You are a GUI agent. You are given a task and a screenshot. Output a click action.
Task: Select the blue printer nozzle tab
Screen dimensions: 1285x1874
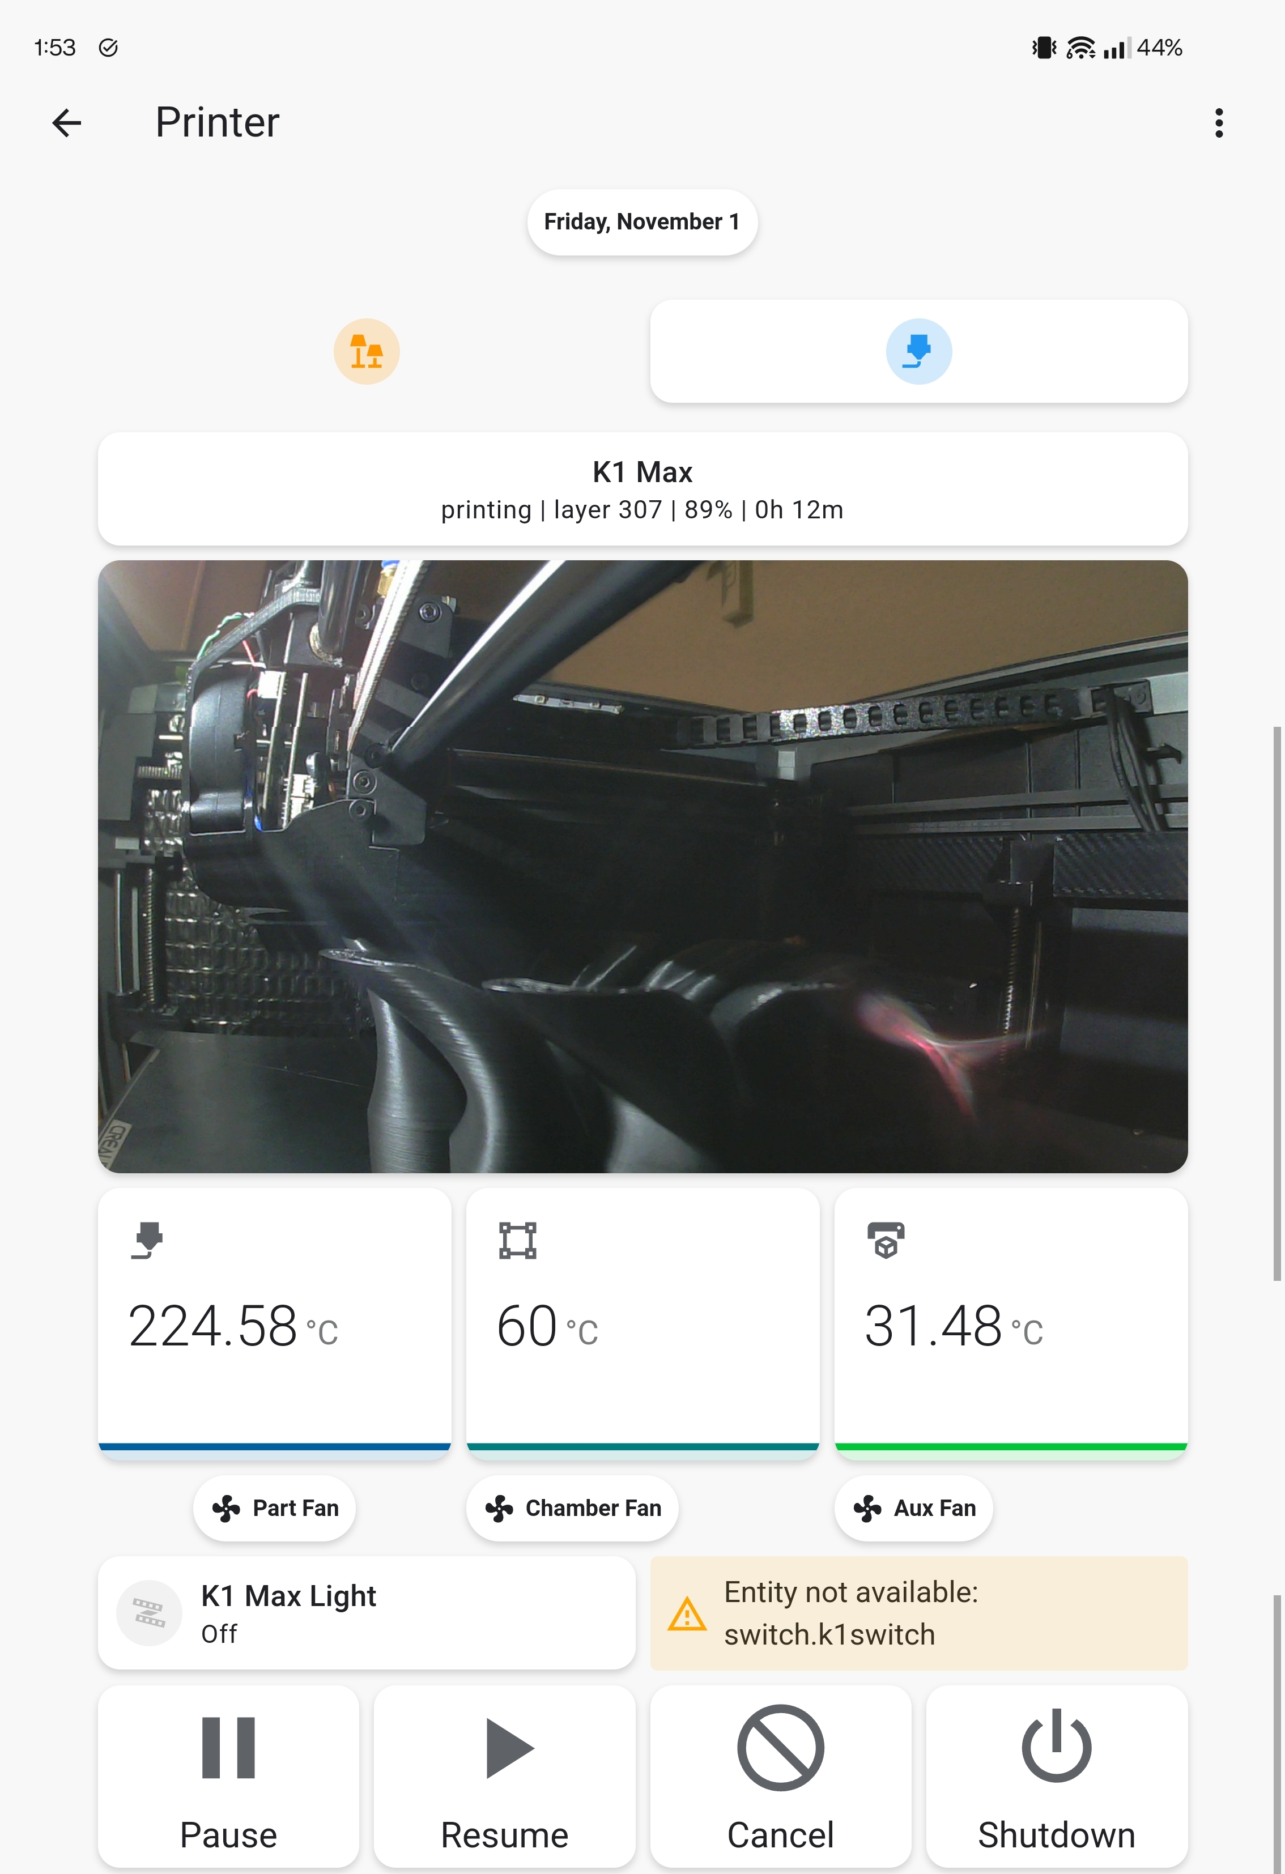[x=919, y=352]
